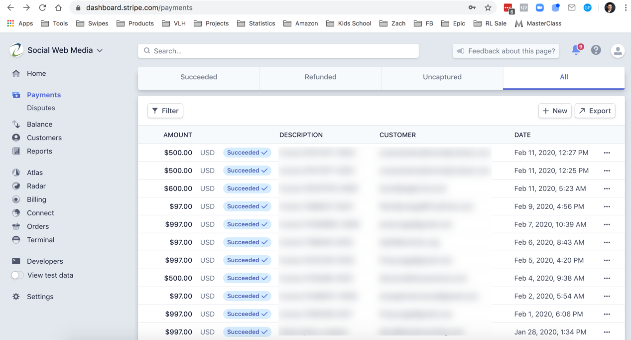This screenshot has height=340, width=631.
Task: Select the Uncaptured tab
Action: click(442, 77)
